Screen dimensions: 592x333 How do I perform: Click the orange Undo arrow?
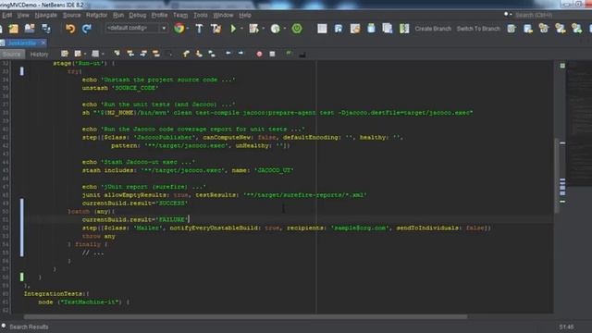[x=70, y=29]
